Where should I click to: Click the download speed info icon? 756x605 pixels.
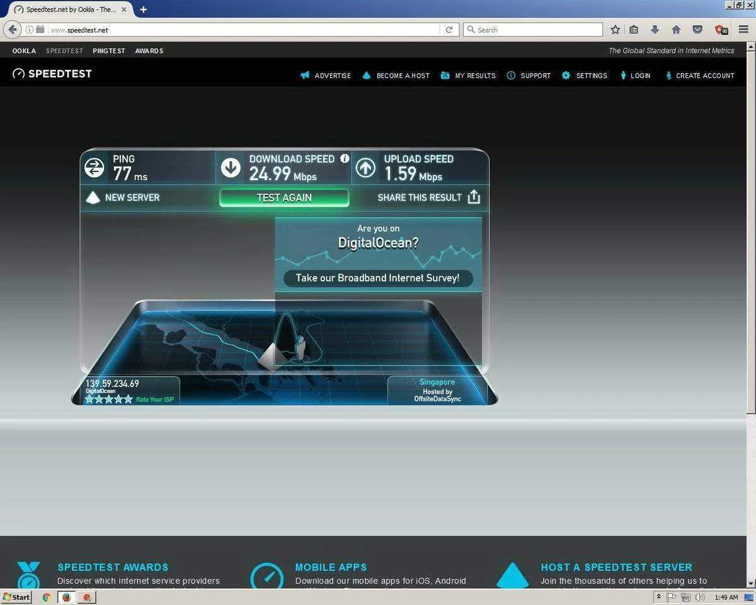coord(345,159)
